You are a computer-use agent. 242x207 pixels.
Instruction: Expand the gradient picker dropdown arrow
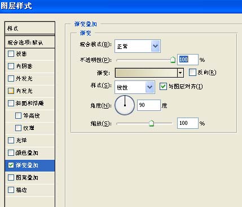click(x=181, y=73)
